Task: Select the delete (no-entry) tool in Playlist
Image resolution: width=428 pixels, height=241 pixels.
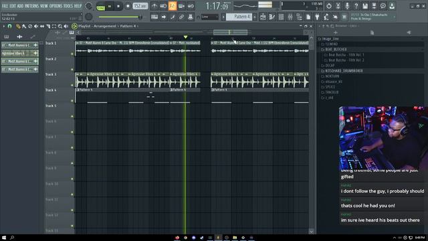Action: 30,26
